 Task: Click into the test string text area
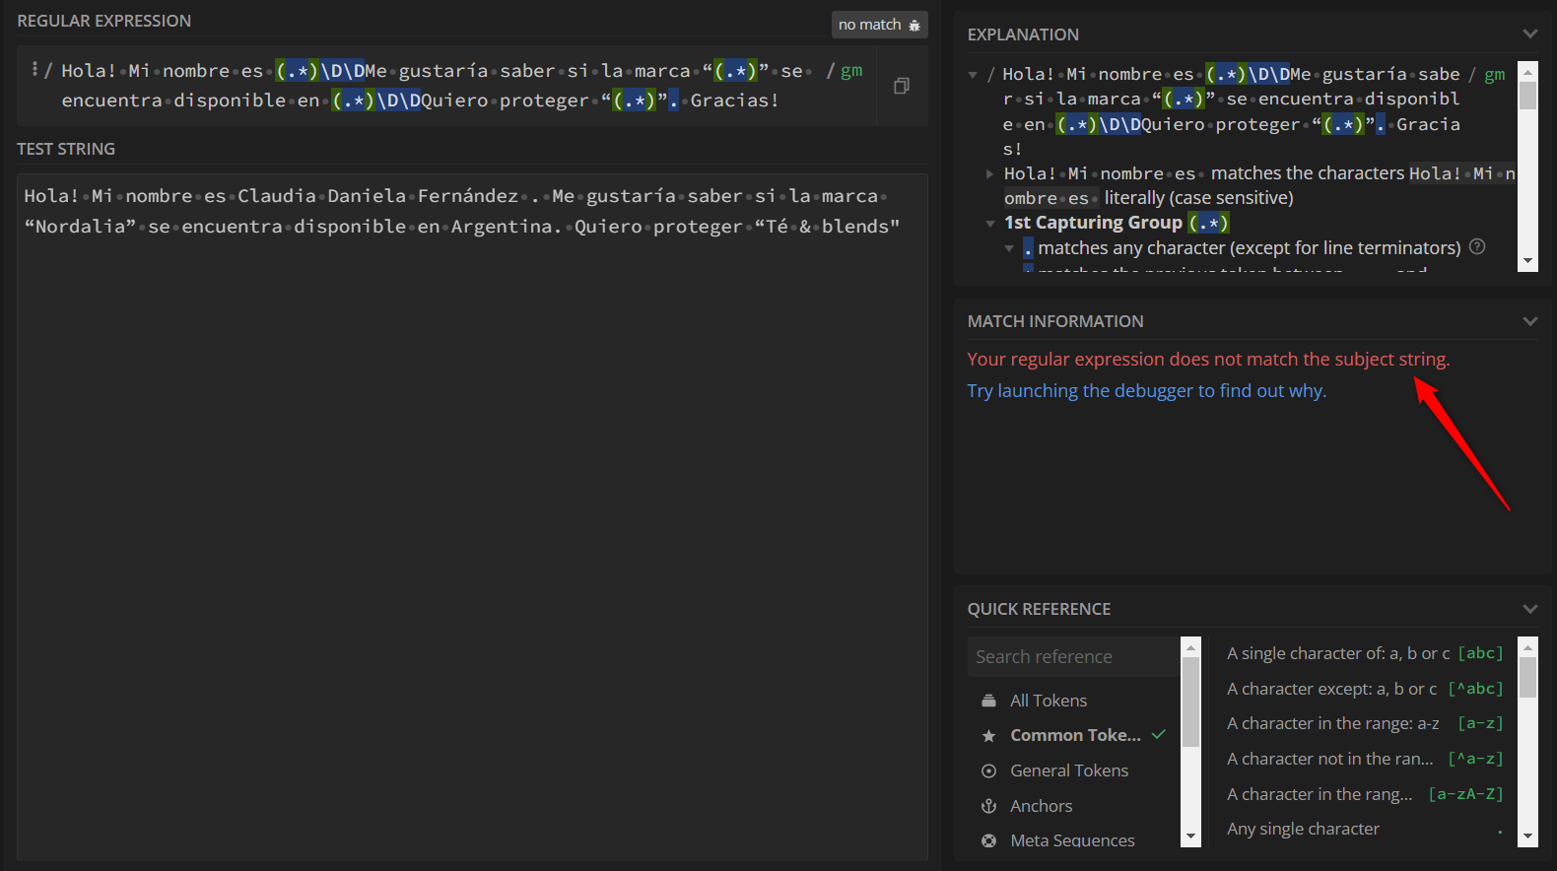click(x=472, y=517)
